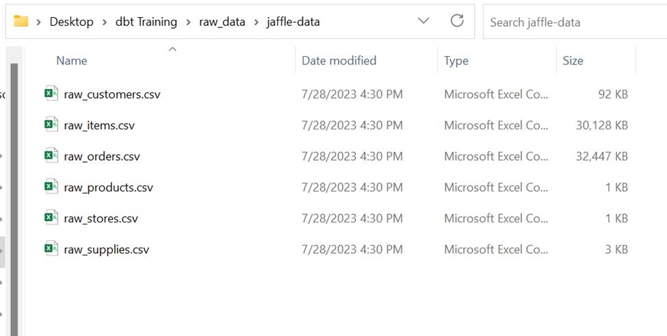Image resolution: width=667 pixels, height=336 pixels.
Task: Go to the Desktop breadcrumb segment
Action: coord(71,22)
